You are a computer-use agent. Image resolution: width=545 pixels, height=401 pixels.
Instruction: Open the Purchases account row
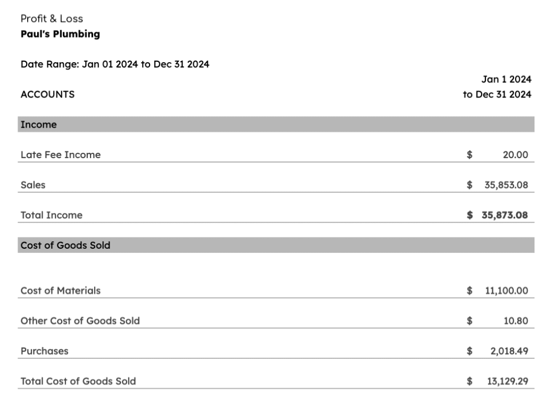(x=45, y=351)
